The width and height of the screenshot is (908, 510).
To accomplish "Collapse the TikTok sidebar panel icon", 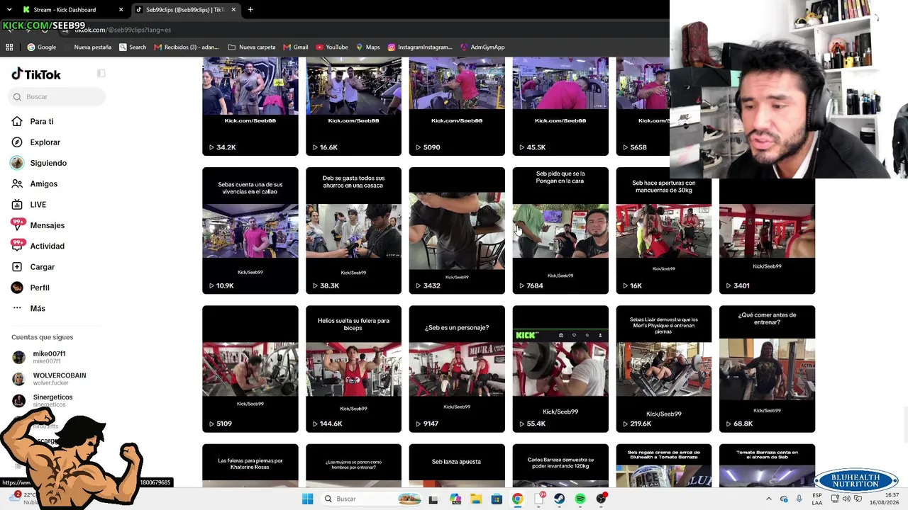I will pos(101,74).
